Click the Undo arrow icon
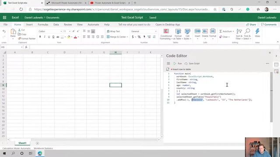The image size is (280, 157). click(x=4, y=31)
